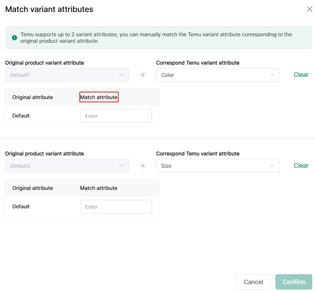Click the green info icon in banner
Screen dimensions: 315x293
coord(14,38)
